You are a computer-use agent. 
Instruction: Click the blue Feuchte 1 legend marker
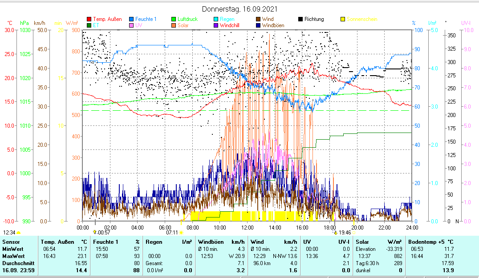coord(131,20)
